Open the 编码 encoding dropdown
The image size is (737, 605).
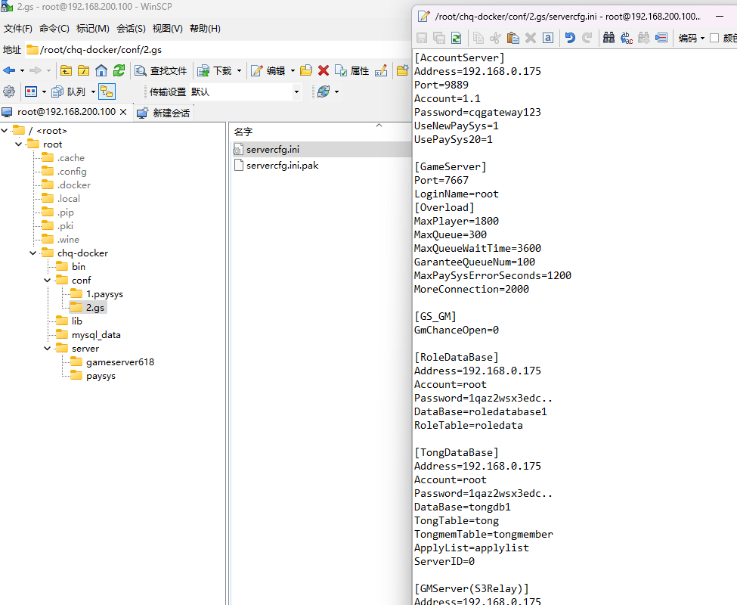[692, 38]
